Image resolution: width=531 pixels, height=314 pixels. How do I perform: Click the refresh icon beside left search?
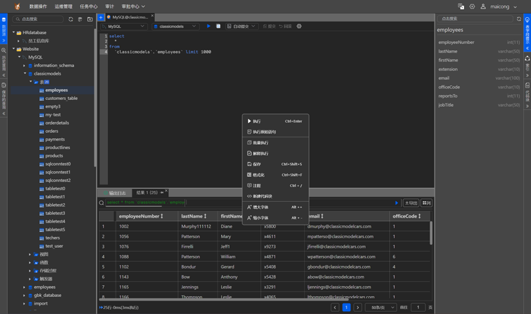click(71, 19)
